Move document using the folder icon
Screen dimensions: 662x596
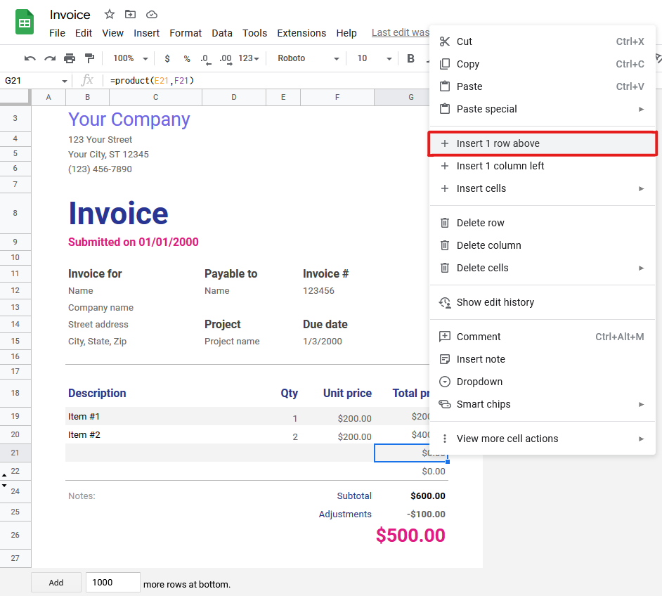[131, 14]
